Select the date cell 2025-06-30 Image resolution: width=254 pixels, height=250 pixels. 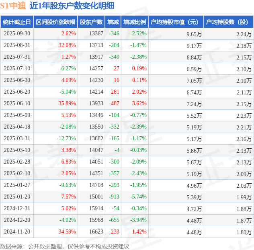17,80
